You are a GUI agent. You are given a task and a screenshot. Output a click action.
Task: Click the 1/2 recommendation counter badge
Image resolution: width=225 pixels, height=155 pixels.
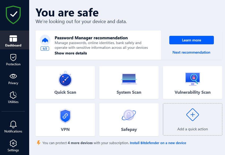point(45,49)
